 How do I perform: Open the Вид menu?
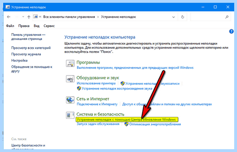click(36, 26)
